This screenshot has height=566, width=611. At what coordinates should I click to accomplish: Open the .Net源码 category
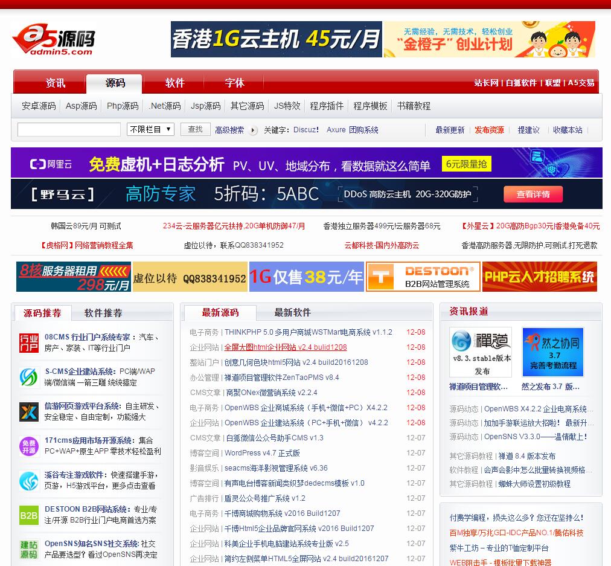[x=165, y=106]
